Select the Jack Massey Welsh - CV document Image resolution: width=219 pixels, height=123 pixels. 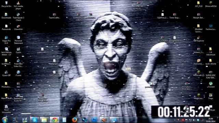6,51
